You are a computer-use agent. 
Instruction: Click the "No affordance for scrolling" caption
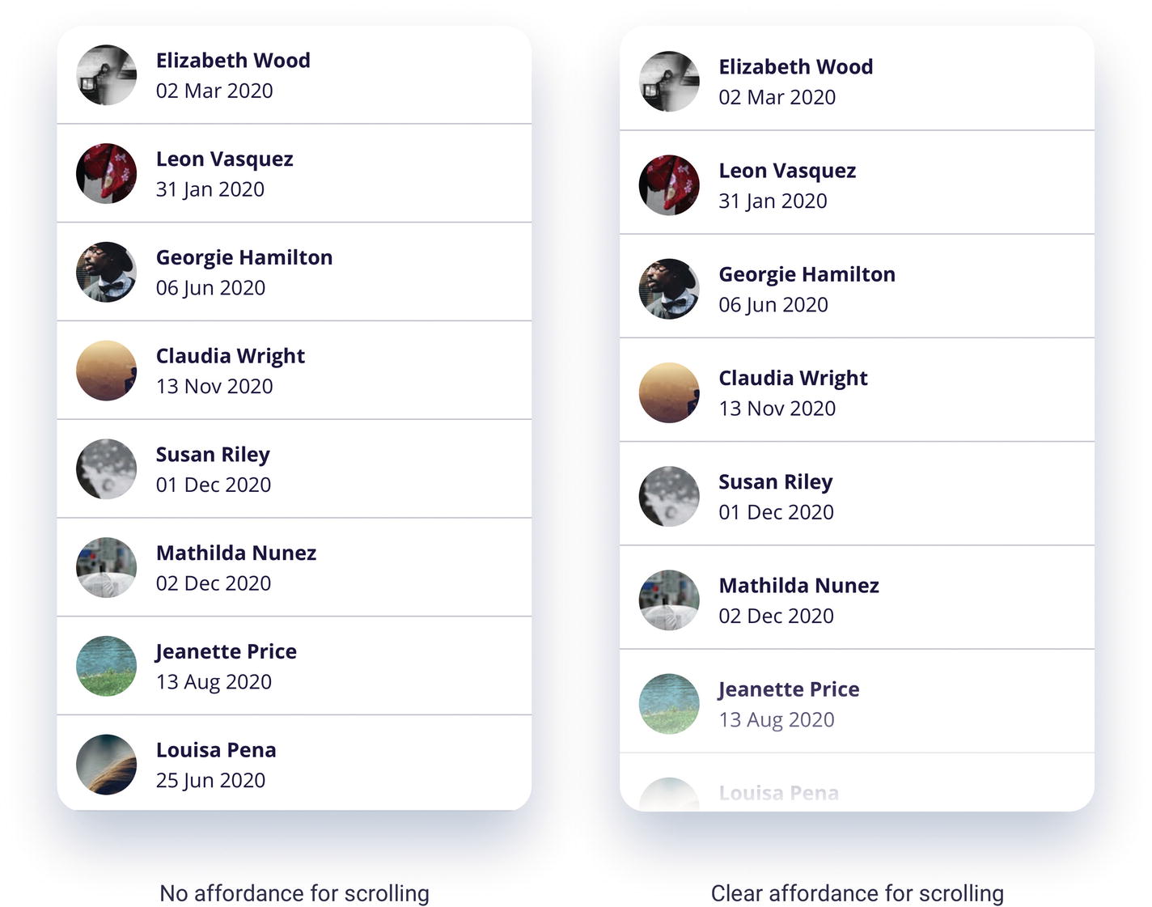(294, 893)
